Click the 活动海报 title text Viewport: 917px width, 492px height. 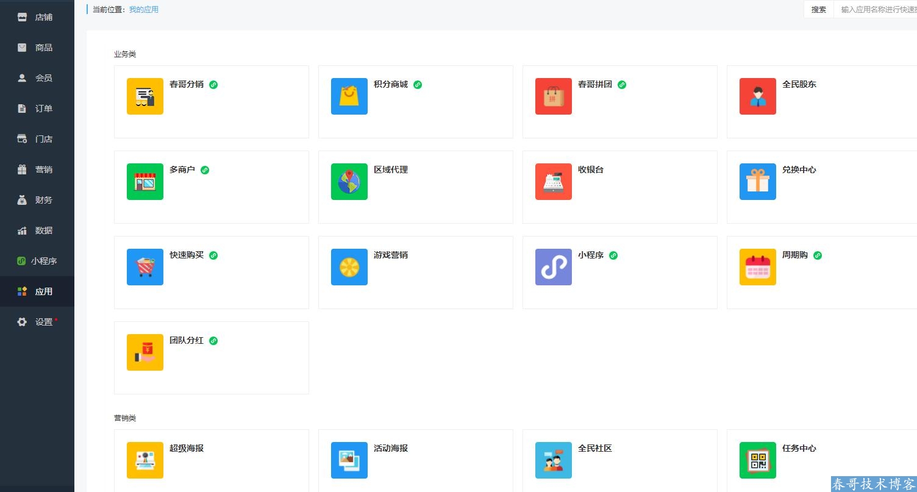click(391, 448)
